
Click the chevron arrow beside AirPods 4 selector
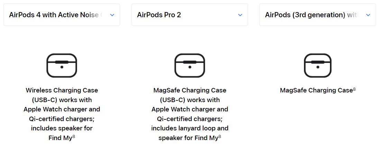point(112,15)
